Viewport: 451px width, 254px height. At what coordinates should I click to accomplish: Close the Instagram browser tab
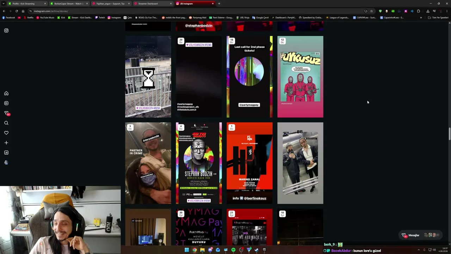[x=212, y=4]
